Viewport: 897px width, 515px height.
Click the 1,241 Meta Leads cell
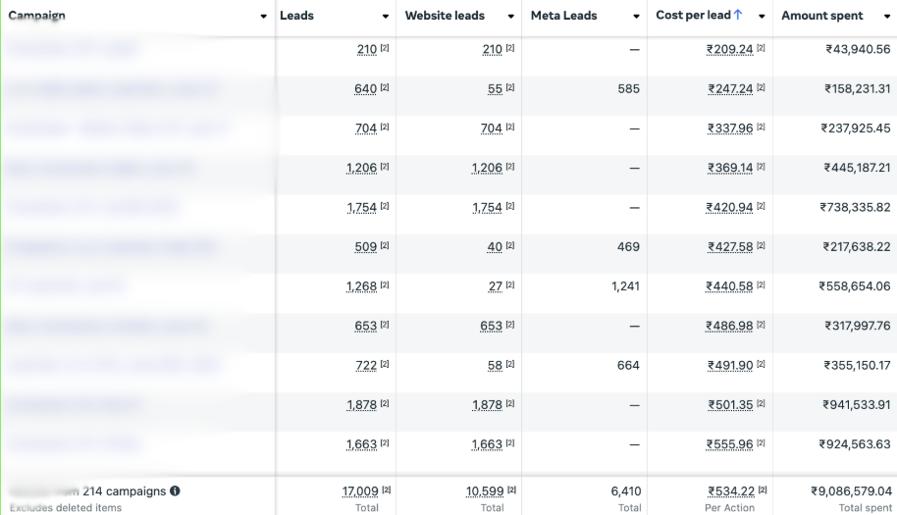pos(625,286)
